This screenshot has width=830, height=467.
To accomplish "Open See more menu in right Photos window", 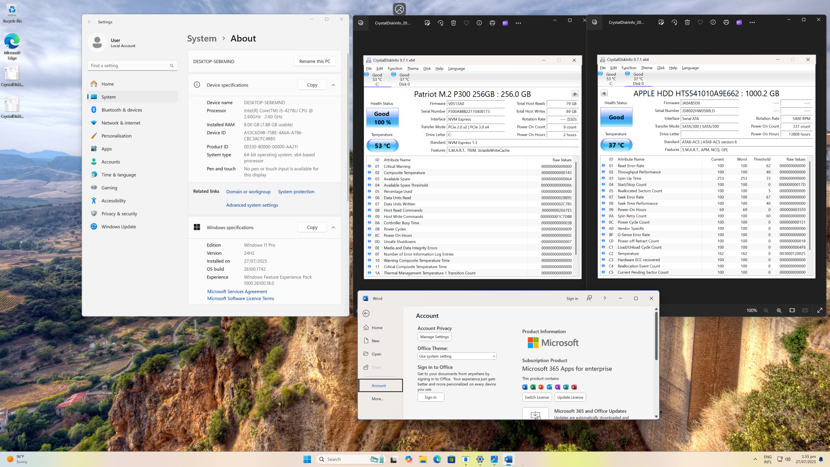I will tap(752, 22).
